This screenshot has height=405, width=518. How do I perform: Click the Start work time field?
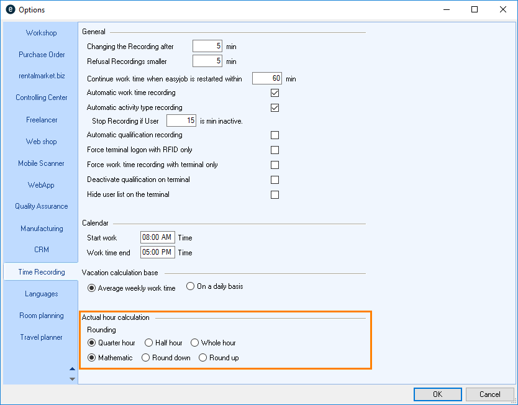tap(158, 238)
